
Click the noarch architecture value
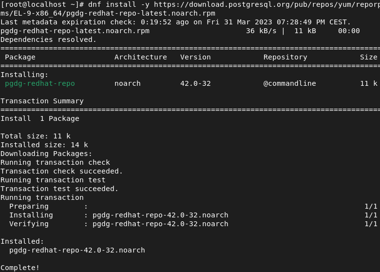tap(128, 83)
